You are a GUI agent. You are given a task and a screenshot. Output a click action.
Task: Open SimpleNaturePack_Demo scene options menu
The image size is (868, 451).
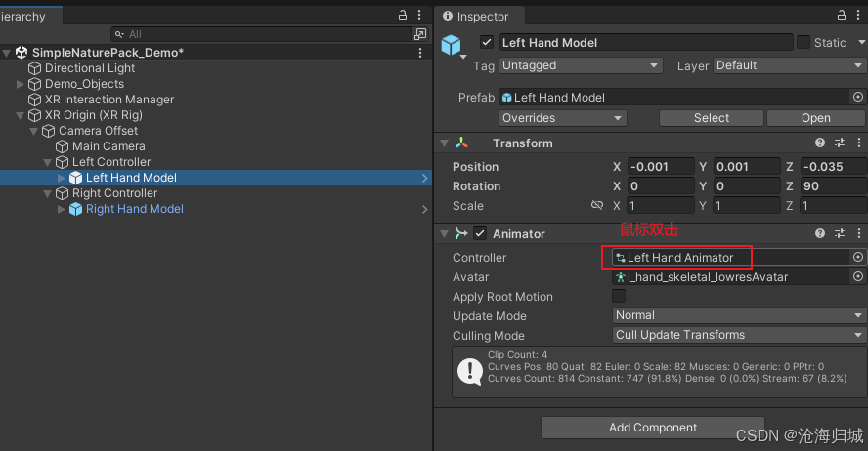420,53
